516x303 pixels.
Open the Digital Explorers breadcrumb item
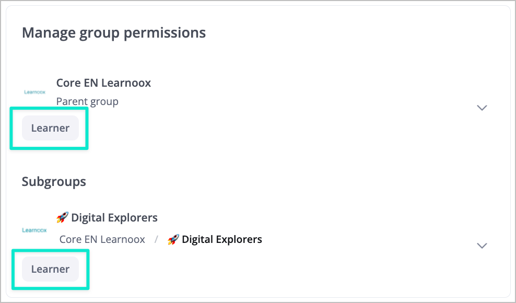pos(221,240)
